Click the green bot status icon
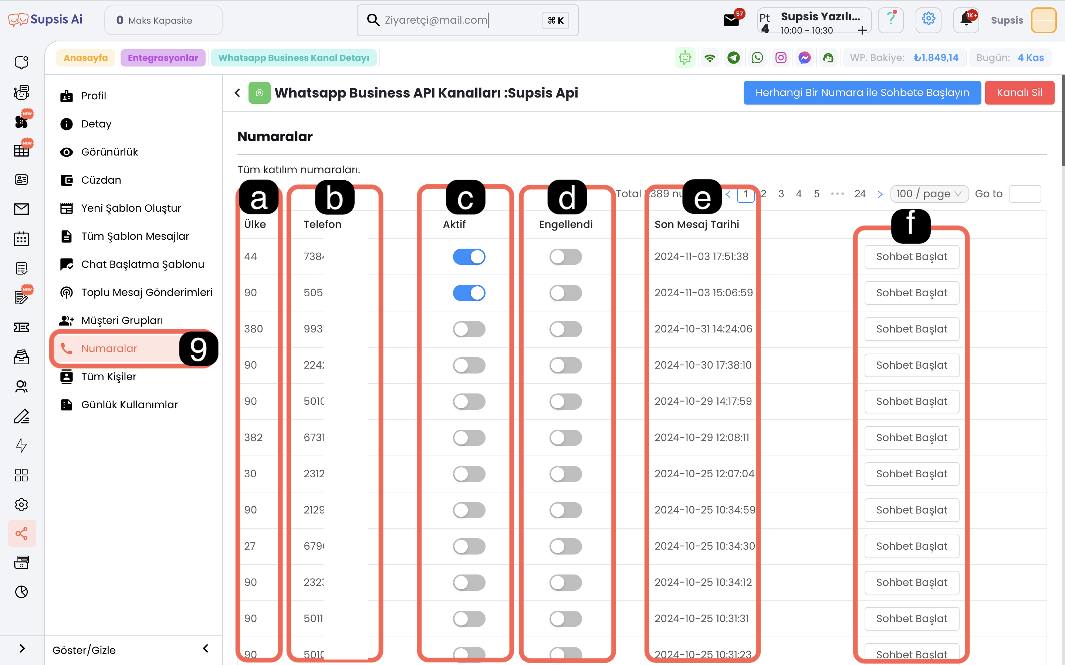The image size is (1065, 665). pos(685,58)
